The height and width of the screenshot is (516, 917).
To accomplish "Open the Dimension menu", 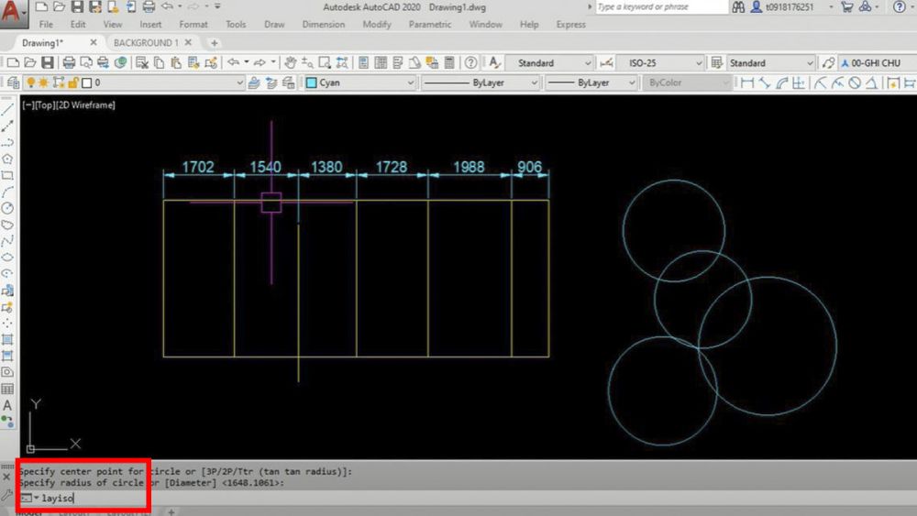I will (324, 25).
